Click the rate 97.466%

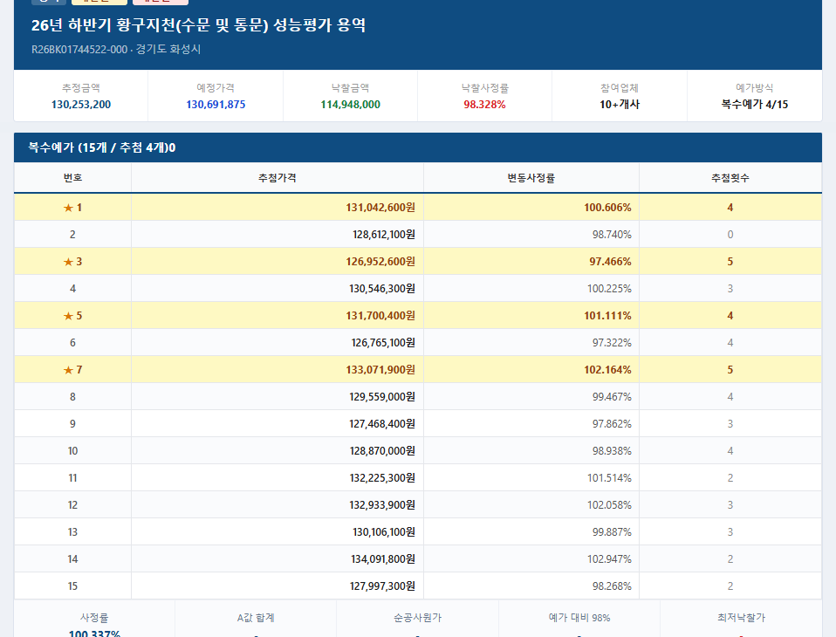pos(611,262)
